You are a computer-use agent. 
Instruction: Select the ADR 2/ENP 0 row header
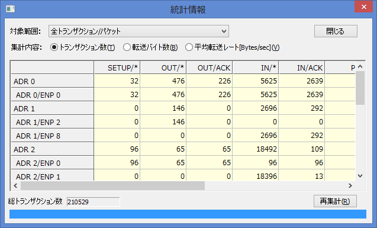[52, 163]
